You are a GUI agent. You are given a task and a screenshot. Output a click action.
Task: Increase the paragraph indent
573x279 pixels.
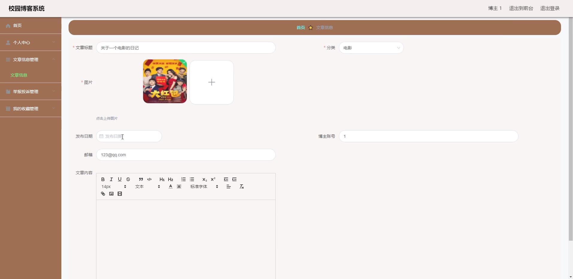coord(234,179)
